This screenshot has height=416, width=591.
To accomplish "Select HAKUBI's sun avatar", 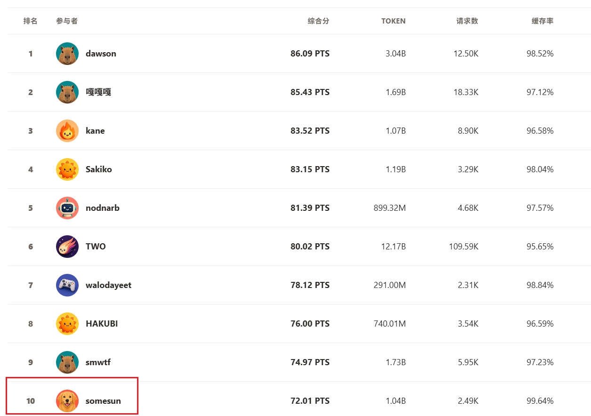I will click(67, 324).
